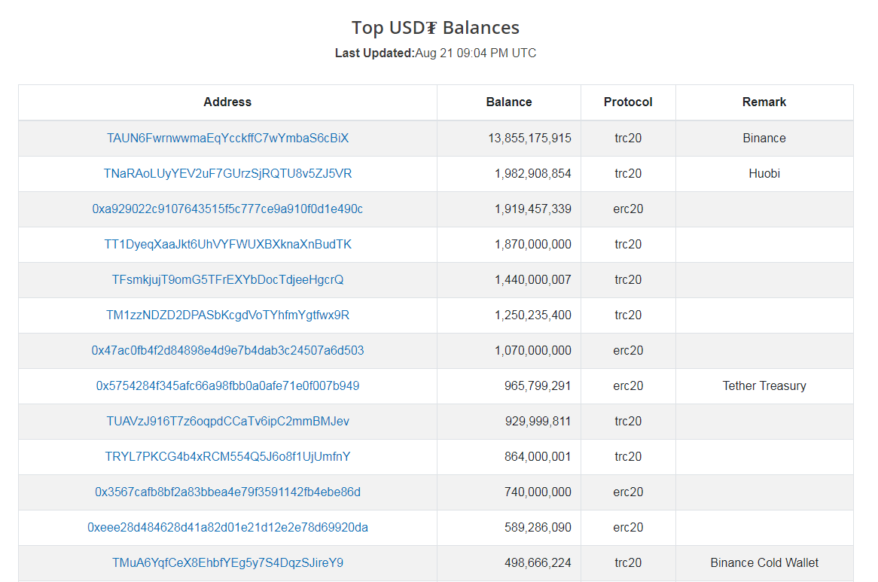Click trc20 protocol in Binance Cold Wallet row
This screenshot has width=878, height=582.
628,562
